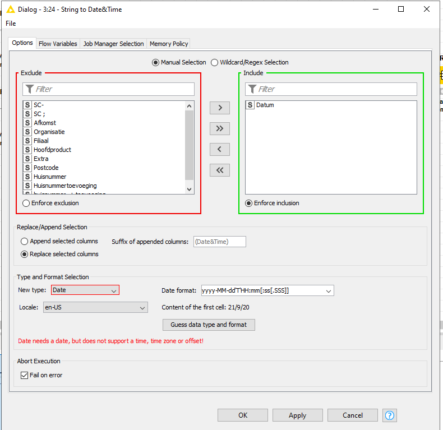Click the KNIME warning triangle icon in title bar
Image resolution: width=443 pixels, height=430 pixels.
click(11, 10)
